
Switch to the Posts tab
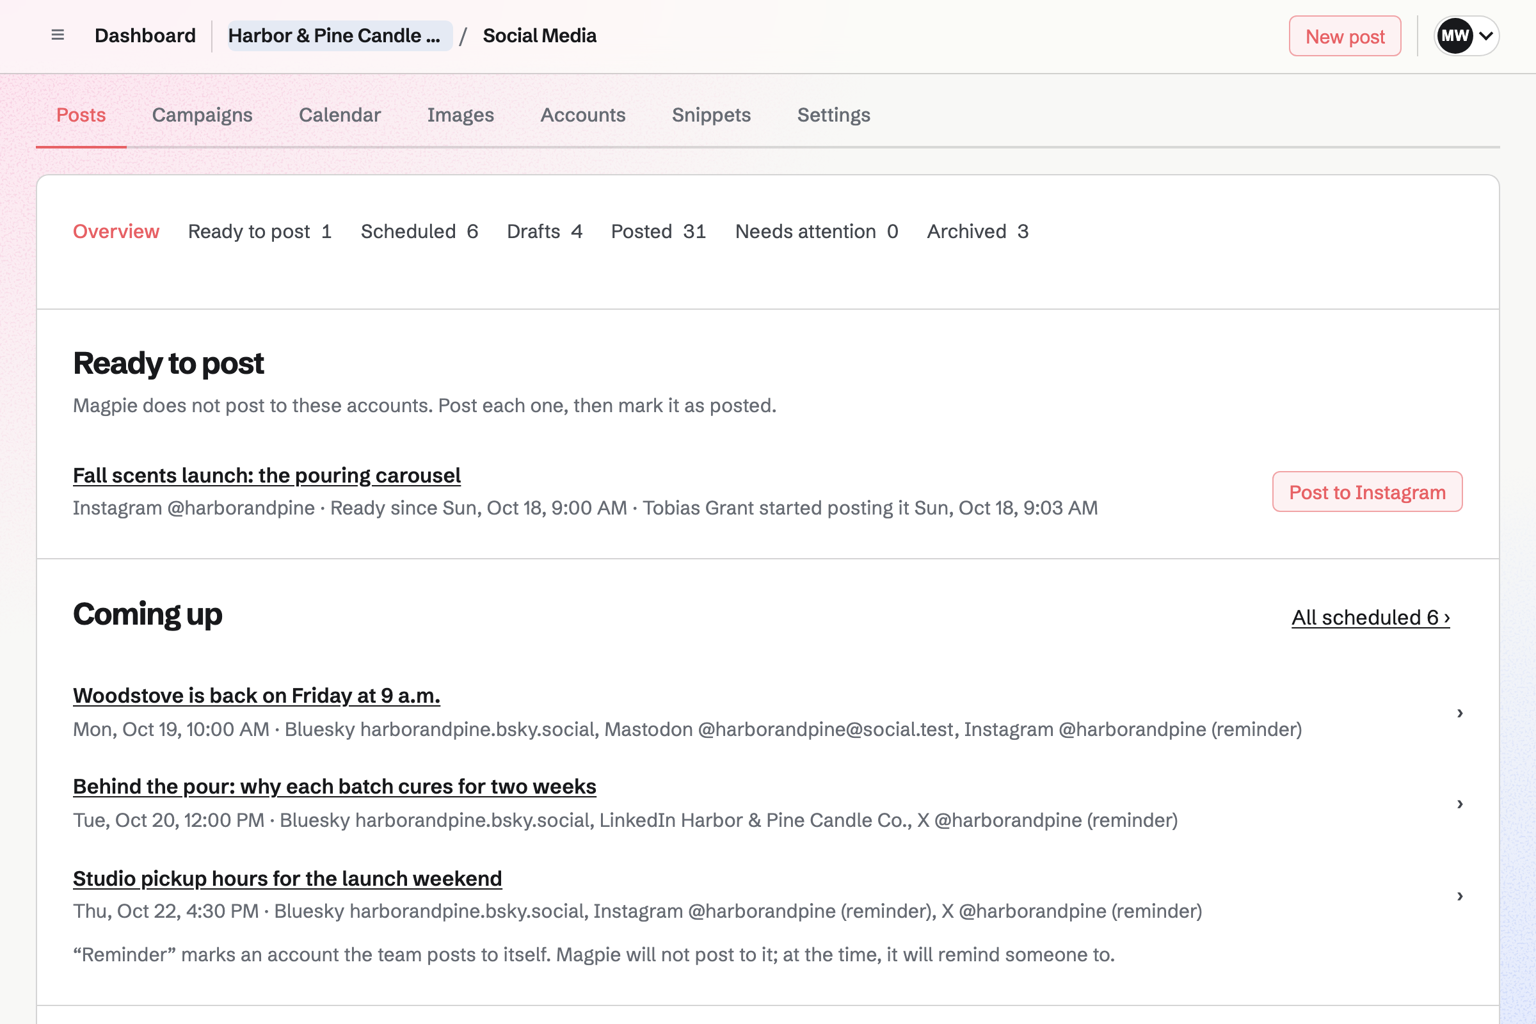[x=81, y=115]
